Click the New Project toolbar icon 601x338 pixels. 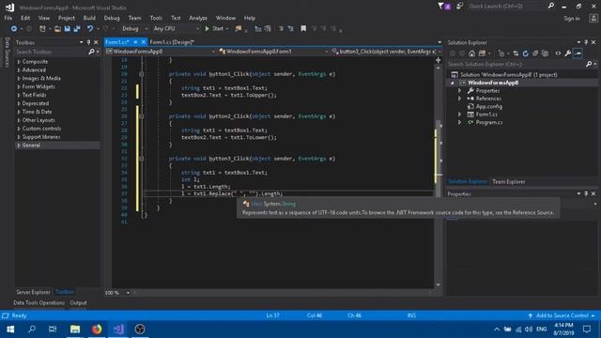tap(42, 29)
